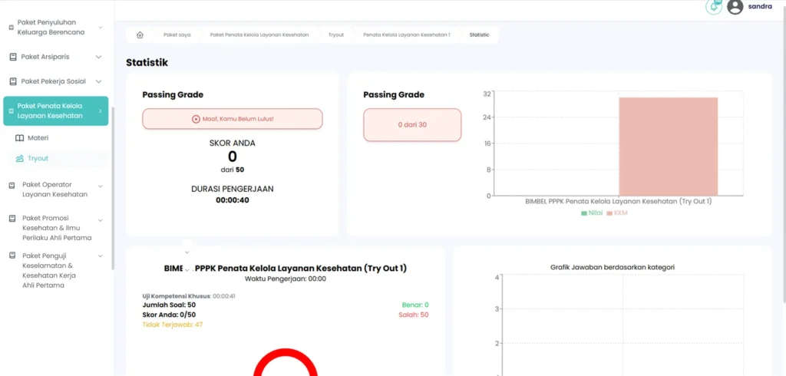This screenshot has width=786, height=376.
Task: Open the Paket Operator Layanan Kesehatan menu
Action: coord(55,190)
